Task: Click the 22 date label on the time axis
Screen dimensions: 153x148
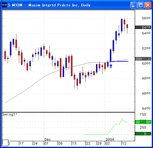Action: point(88,143)
